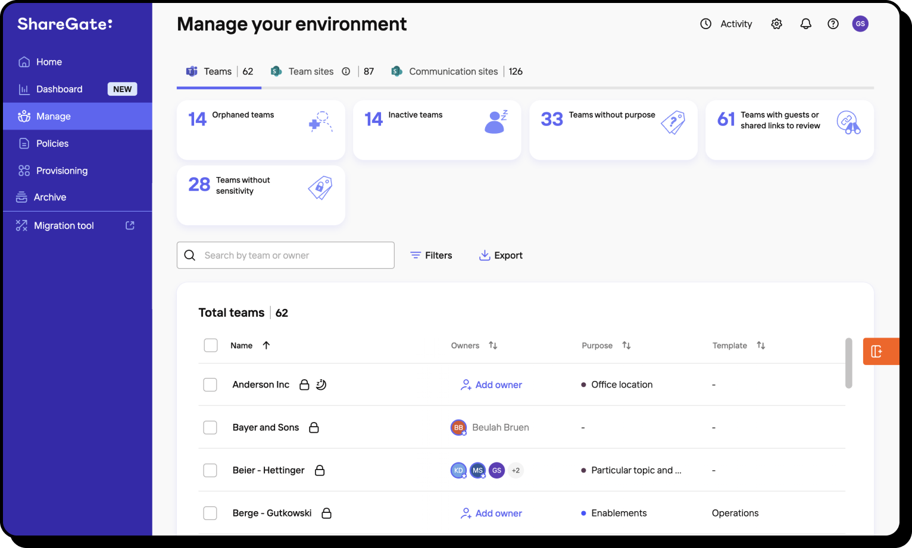The height and width of the screenshot is (548, 912).
Task: Click the lock icon beside Beier - Hettinger
Action: click(320, 470)
